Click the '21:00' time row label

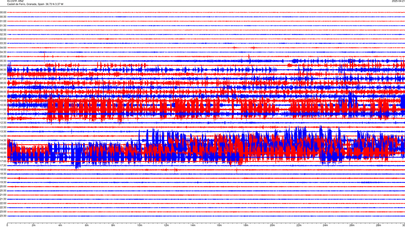(3, 195)
